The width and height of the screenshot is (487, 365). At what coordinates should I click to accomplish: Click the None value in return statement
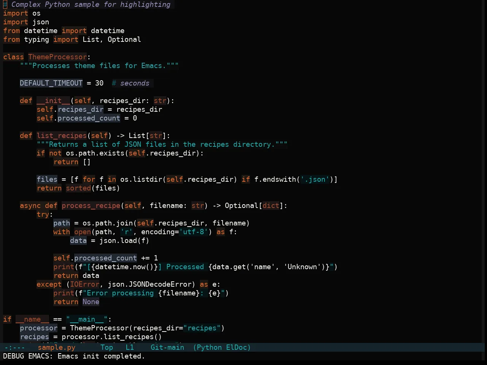[91, 302]
